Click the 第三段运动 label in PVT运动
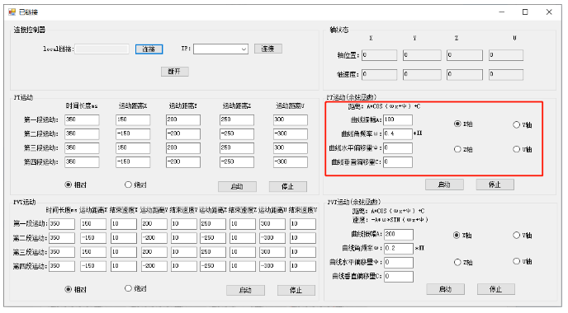Viewport: 568px width, 313px height. coord(30,252)
